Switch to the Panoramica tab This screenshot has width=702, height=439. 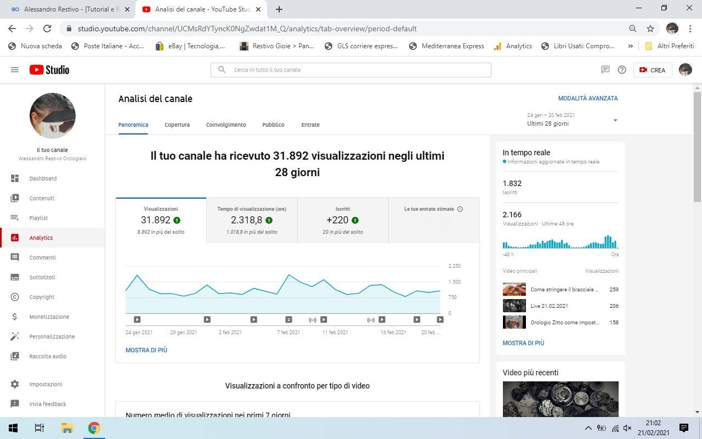click(133, 125)
